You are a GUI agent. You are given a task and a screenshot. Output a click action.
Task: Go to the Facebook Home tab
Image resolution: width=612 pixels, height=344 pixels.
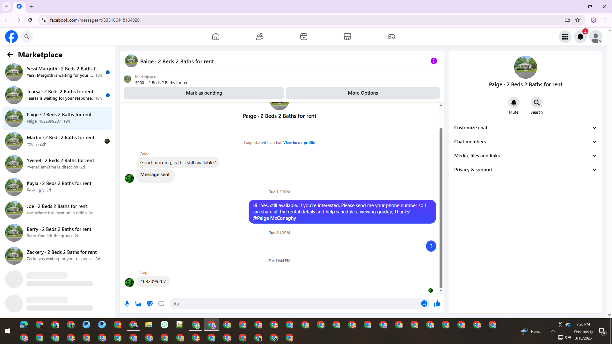(216, 37)
